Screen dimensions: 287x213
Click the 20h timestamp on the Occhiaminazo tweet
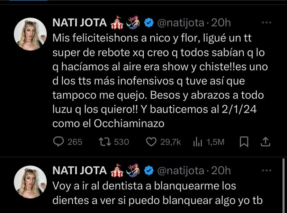tap(221, 23)
